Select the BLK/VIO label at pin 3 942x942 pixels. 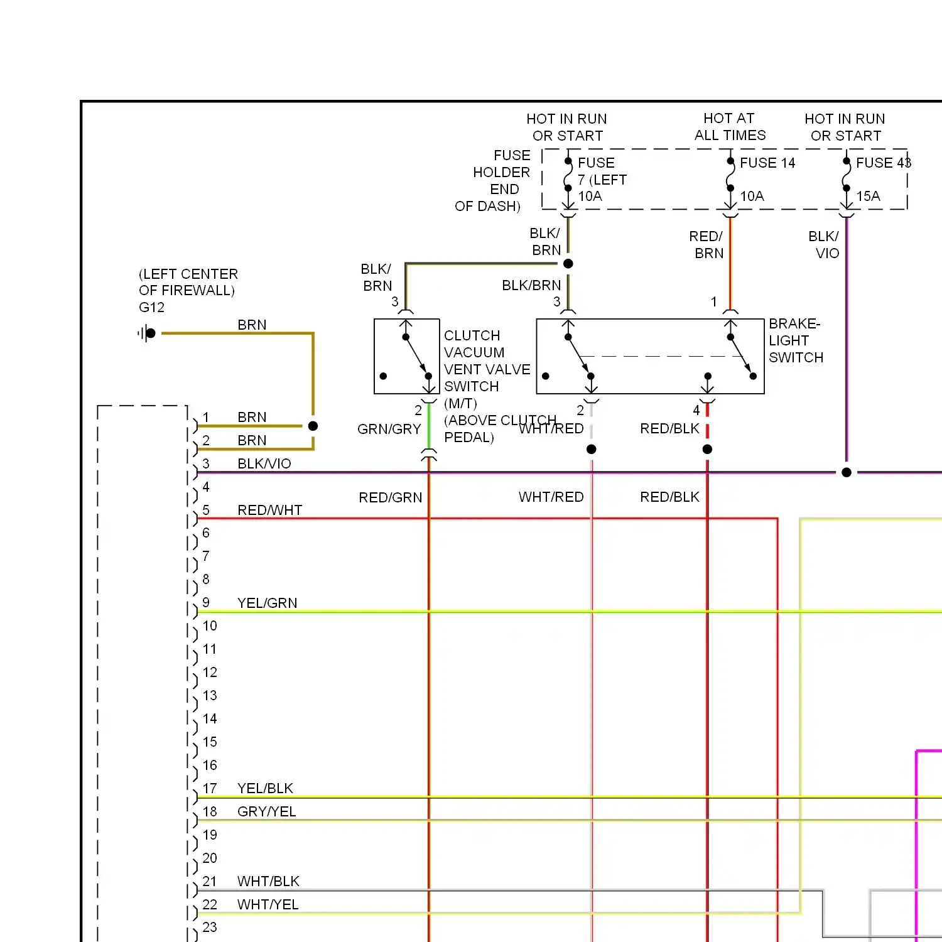(x=264, y=463)
